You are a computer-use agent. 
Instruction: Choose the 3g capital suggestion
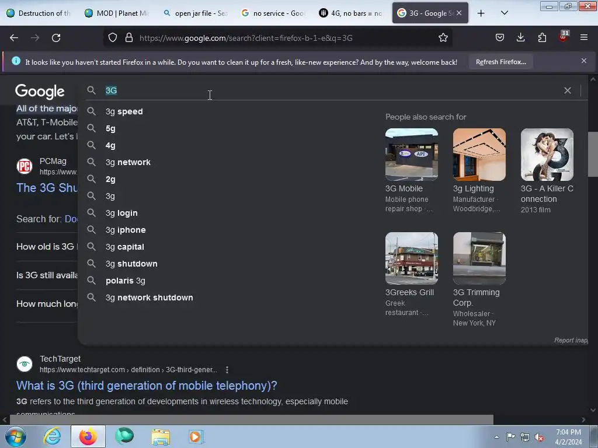click(125, 247)
